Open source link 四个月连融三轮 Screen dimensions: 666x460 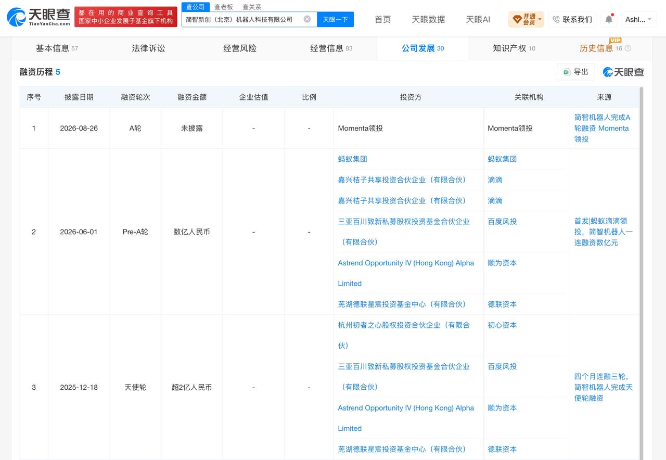click(604, 387)
